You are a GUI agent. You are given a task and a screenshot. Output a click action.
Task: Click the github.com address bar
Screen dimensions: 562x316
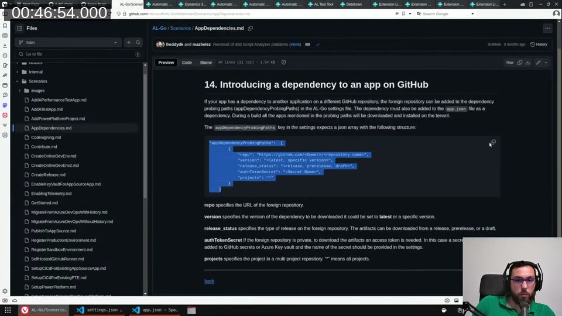251,13
